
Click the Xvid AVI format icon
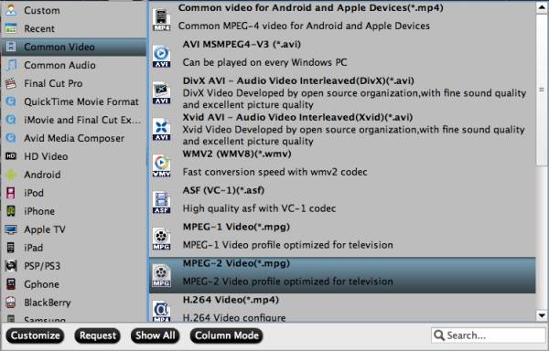[x=161, y=129]
